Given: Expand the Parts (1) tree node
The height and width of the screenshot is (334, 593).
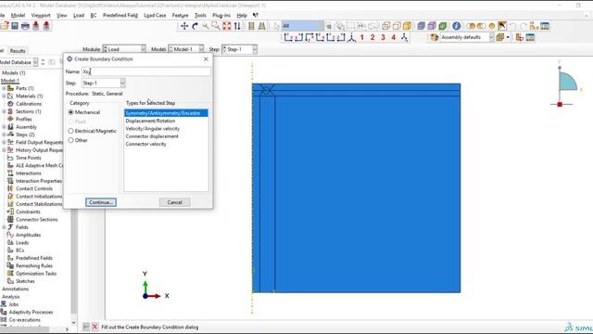Looking at the screenshot, I should (x=4, y=88).
